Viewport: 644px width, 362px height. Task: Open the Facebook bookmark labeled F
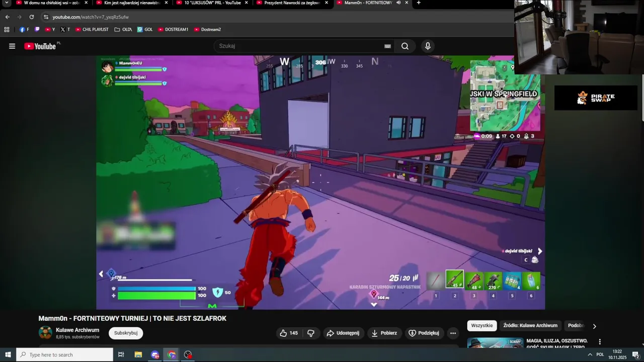point(24,30)
